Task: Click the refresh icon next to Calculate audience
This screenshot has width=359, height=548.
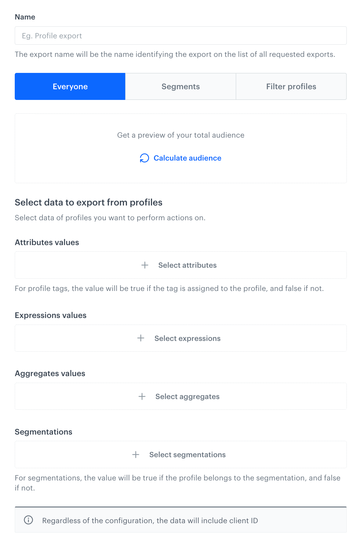Action: click(x=144, y=158)
